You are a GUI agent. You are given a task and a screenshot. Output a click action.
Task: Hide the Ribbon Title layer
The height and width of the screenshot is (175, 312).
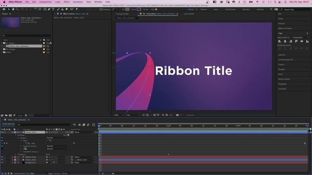coord(2,157)
